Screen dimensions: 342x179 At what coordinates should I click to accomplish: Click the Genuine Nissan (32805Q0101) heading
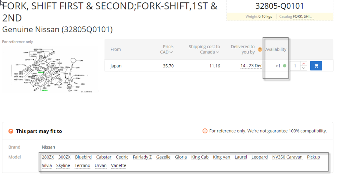click(x=57, y=29)
